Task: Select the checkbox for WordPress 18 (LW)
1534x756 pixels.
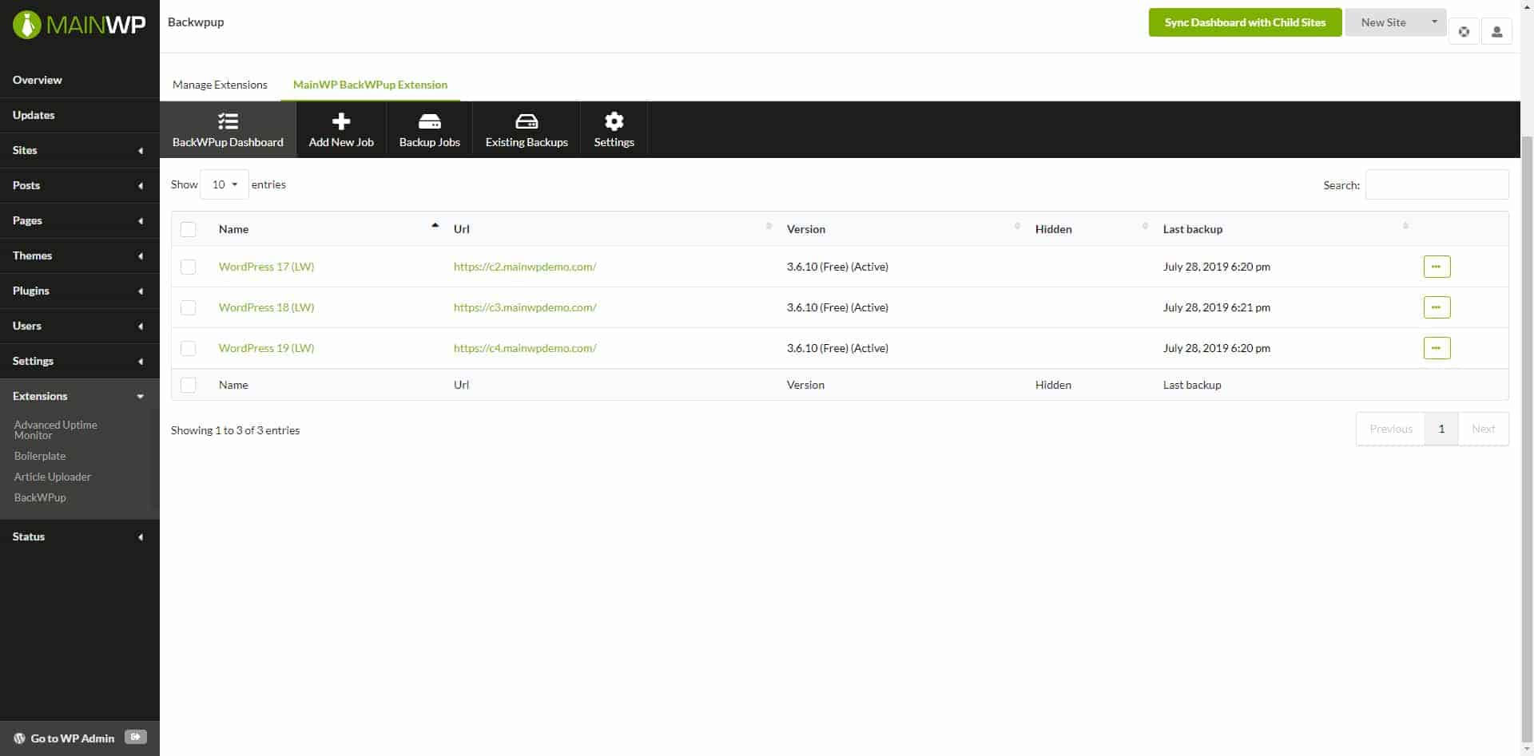Action: 189,307
